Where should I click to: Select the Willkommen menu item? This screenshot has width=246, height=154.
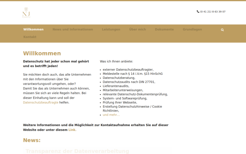pyautogui.click(x=34, y=30)
